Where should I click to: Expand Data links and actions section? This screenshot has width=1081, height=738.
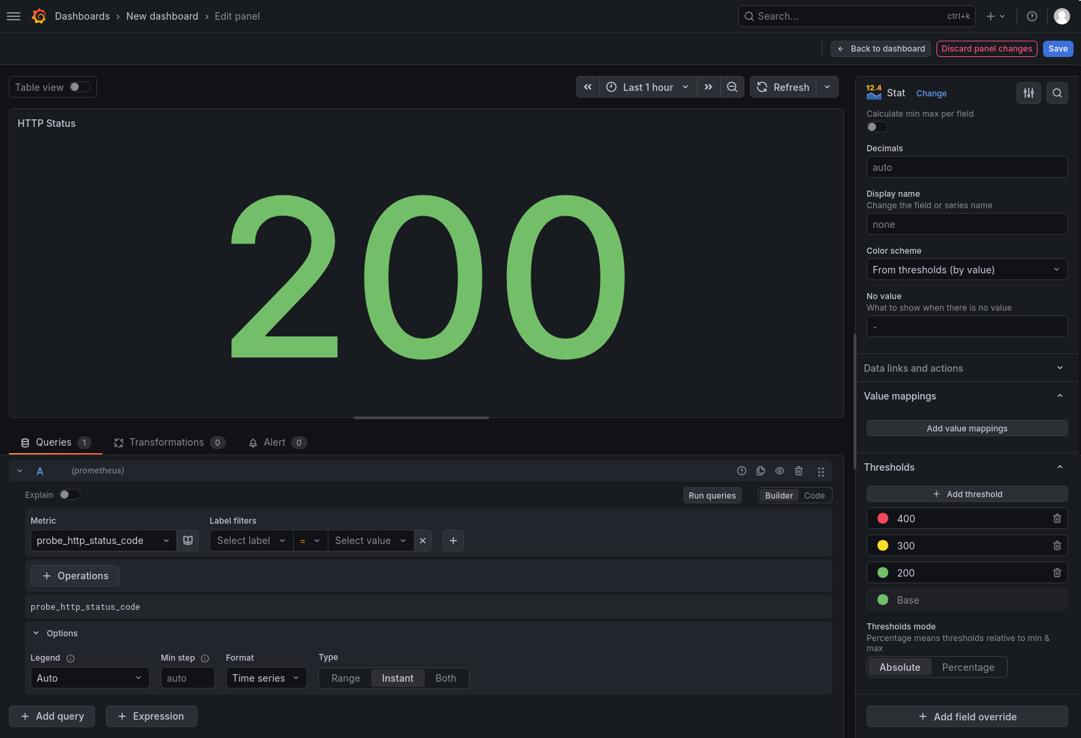(x=964, y=368)
